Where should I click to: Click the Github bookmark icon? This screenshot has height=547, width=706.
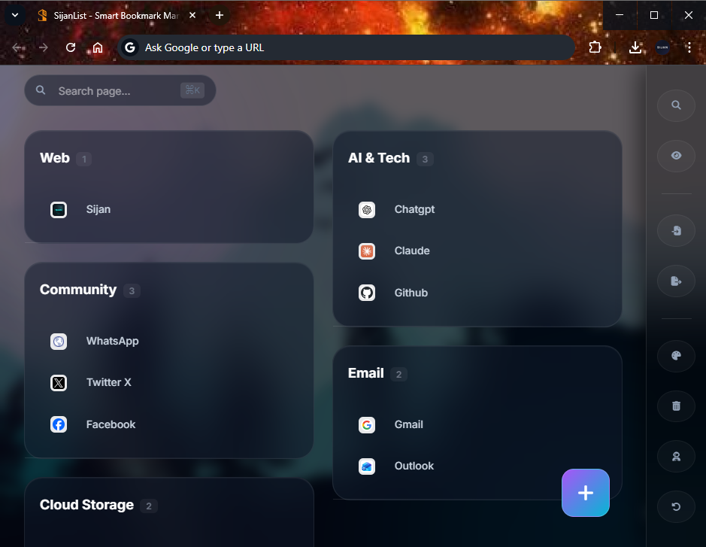(x=367, y=293)
